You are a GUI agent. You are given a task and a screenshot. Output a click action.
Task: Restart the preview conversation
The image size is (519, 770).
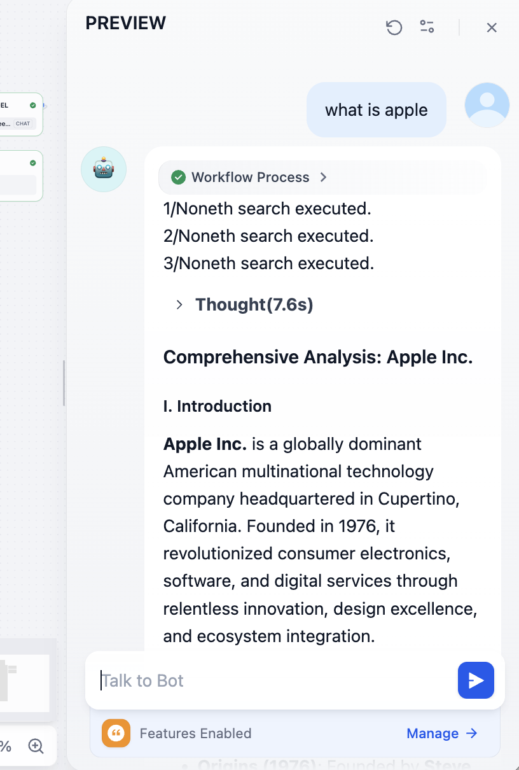point(394,27)
